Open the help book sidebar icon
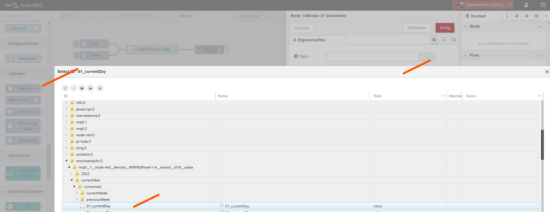 tap(517, 16)
